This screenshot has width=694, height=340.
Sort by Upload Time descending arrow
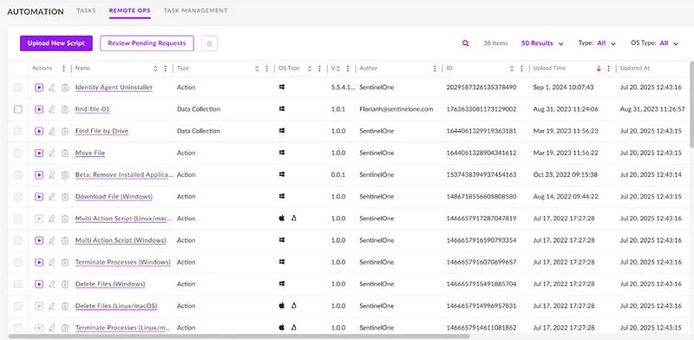tap(599, 69)
